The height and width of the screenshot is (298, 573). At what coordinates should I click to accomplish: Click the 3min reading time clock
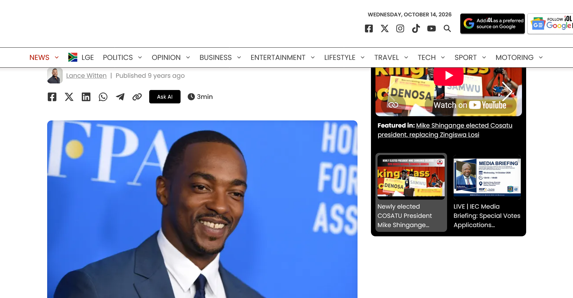(191, 97)
